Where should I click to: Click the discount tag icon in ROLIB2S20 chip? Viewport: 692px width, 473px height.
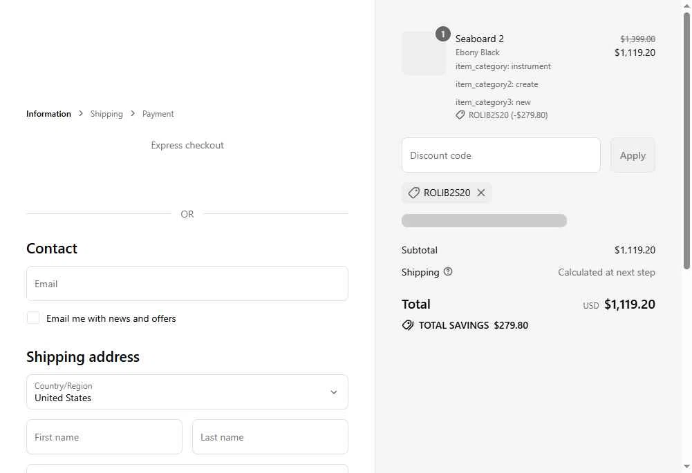point(413,193)
